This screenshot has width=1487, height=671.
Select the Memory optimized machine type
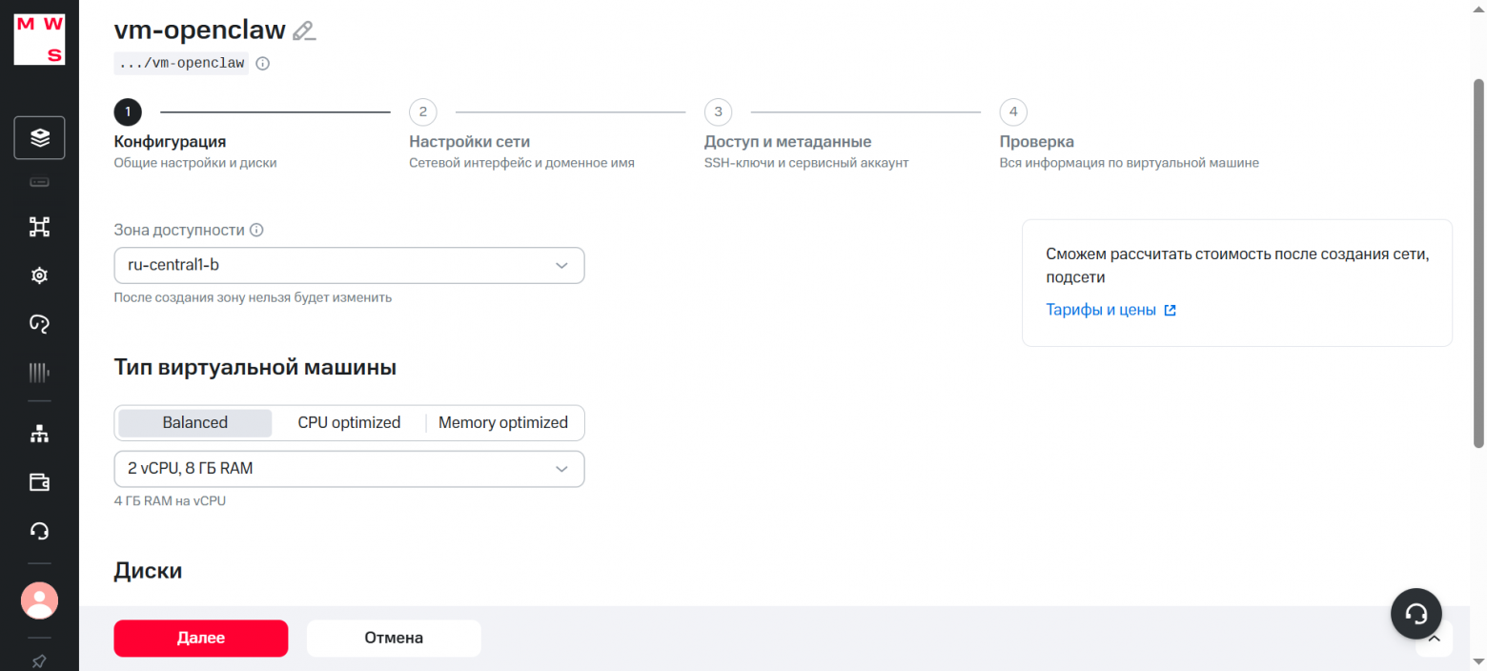(x=503, y=422)
